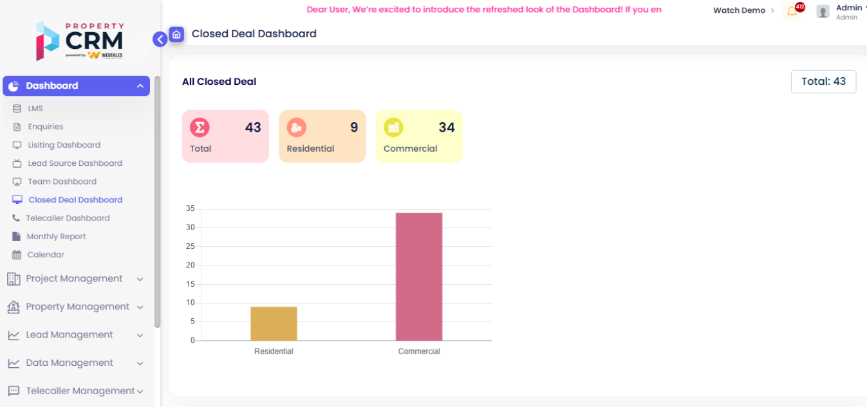
Task: Open the LMS dashboard menu item
Action: coord(35,108)
